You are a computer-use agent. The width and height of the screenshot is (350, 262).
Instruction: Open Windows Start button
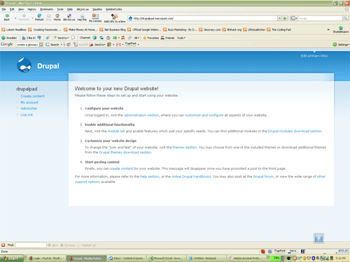click(x=12, y=259)
